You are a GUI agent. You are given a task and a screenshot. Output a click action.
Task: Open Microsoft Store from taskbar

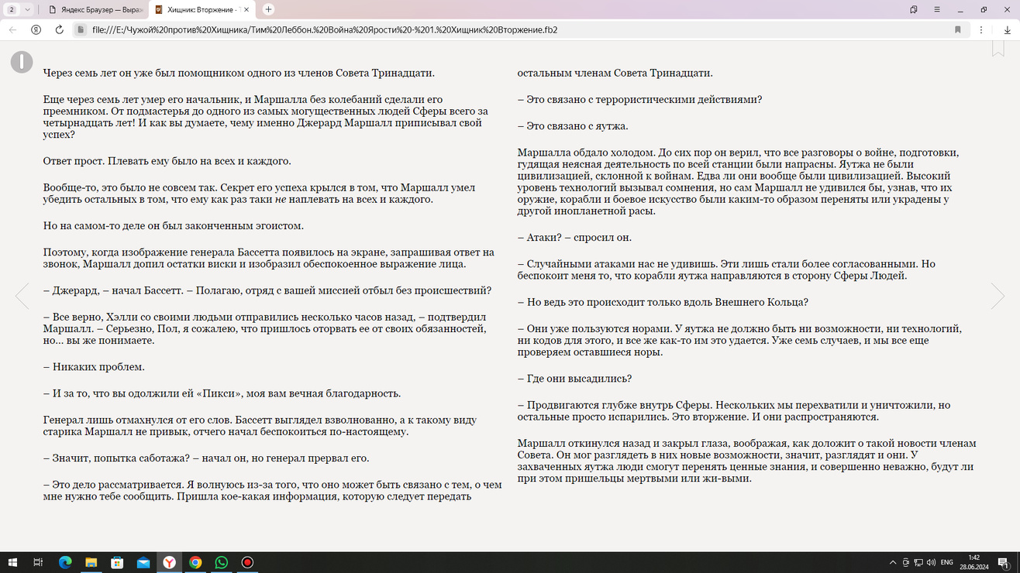[117, 562]
